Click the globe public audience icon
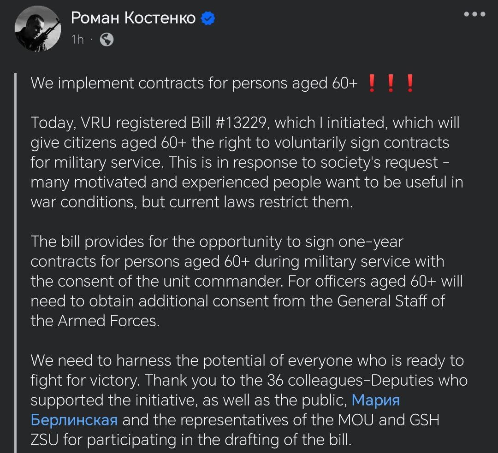498x453 pixels. 107,40
